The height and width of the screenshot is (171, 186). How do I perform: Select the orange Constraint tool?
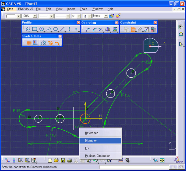pos(133,29)
